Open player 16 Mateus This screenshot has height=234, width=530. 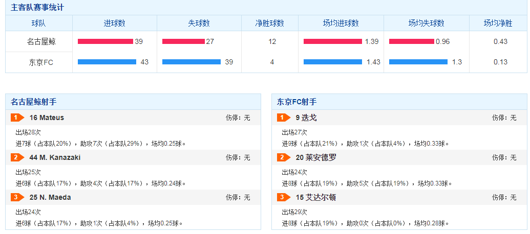[47, 118]
